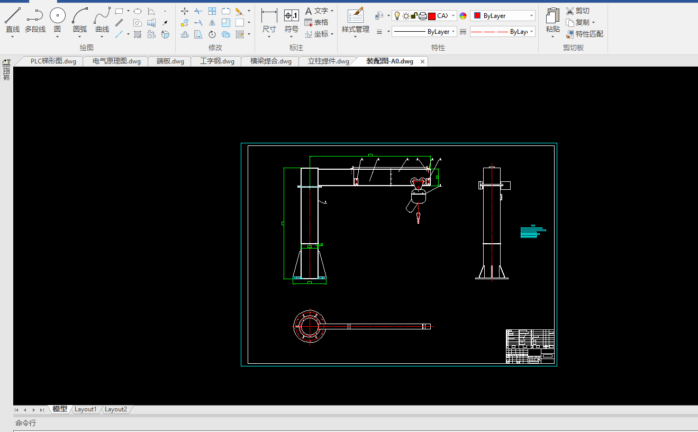Click the 剪切 cut button

[x=577, y=11]
